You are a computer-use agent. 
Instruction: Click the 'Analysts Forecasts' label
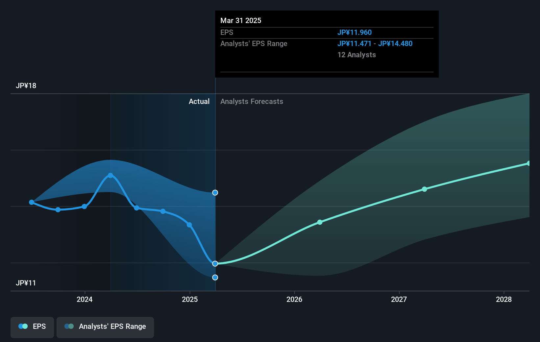coord(252,102)
